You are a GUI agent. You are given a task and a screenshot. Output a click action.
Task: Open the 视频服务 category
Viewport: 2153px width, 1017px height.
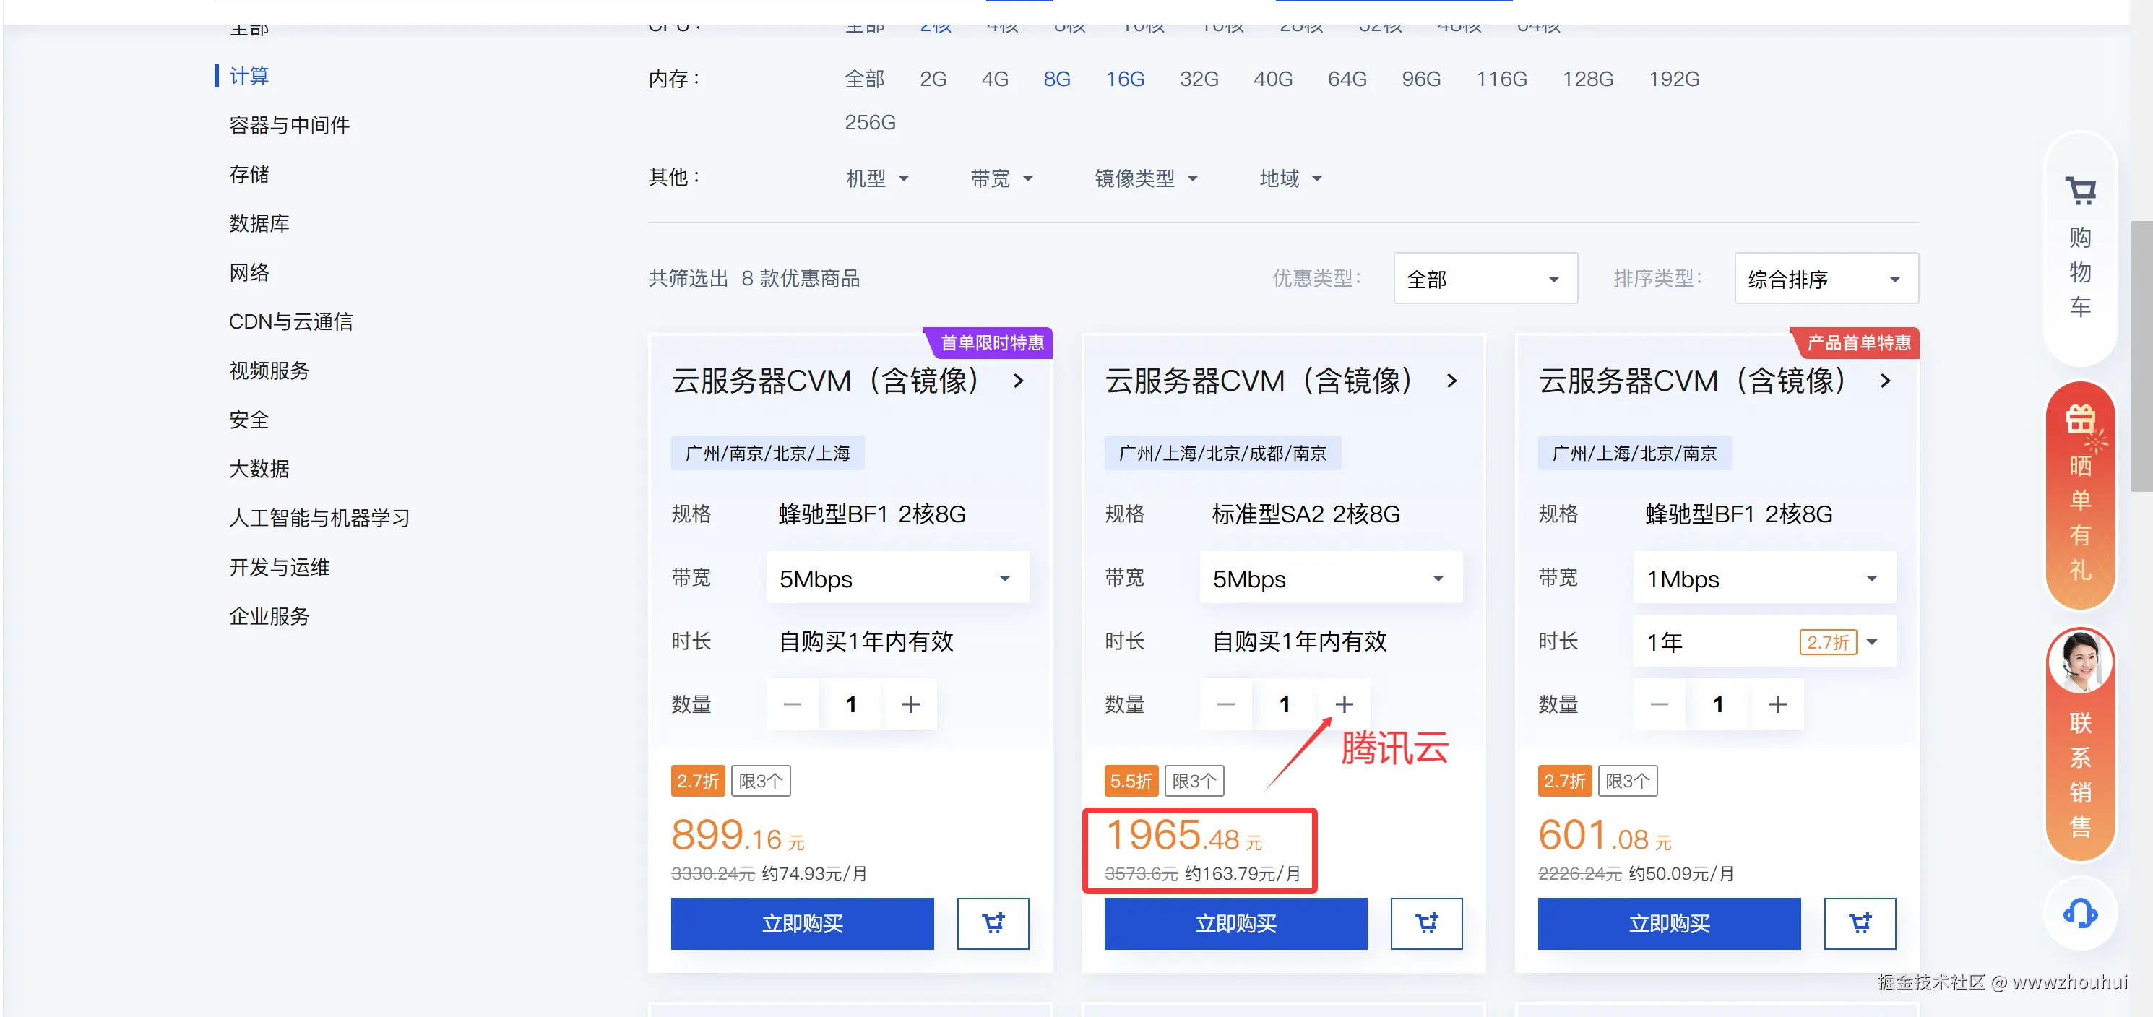tap(269, 371)
